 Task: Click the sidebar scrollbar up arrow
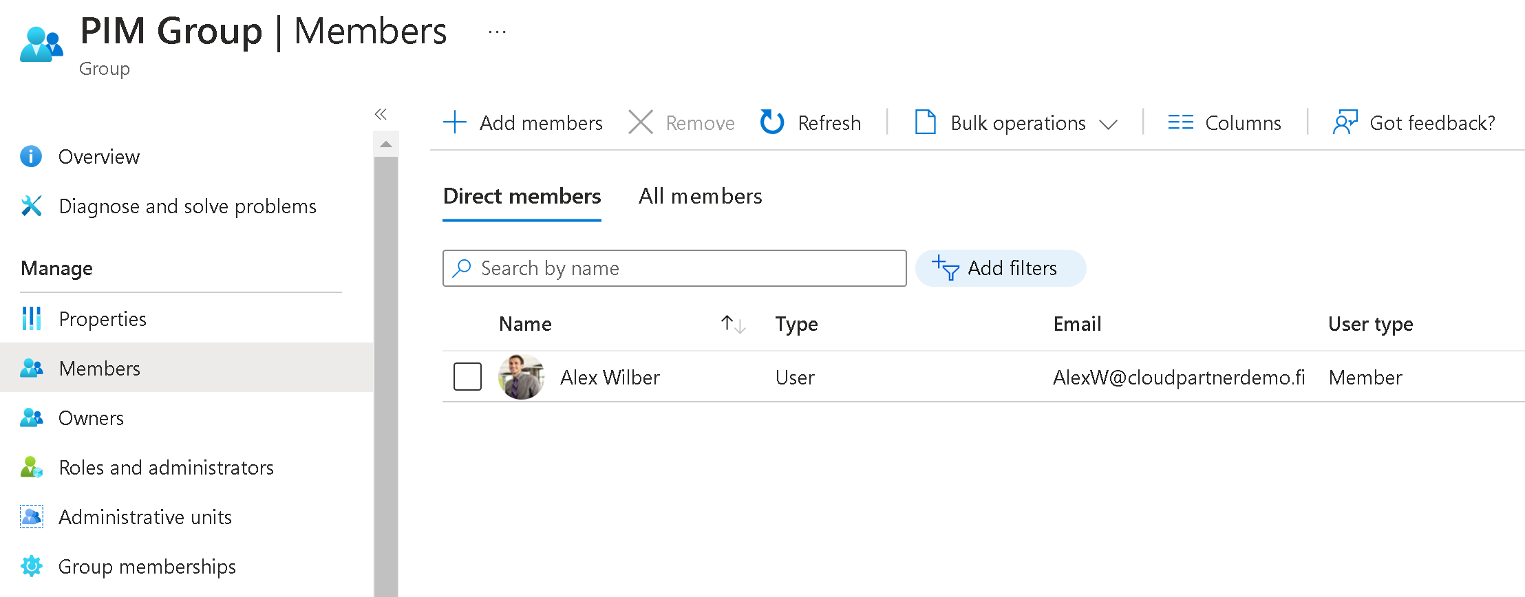click(386, 144)
